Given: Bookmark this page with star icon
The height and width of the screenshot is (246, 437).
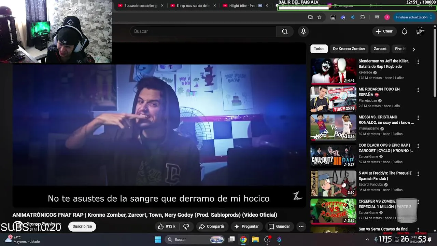Looking at the screenshot, I should (x=319, y=17).
